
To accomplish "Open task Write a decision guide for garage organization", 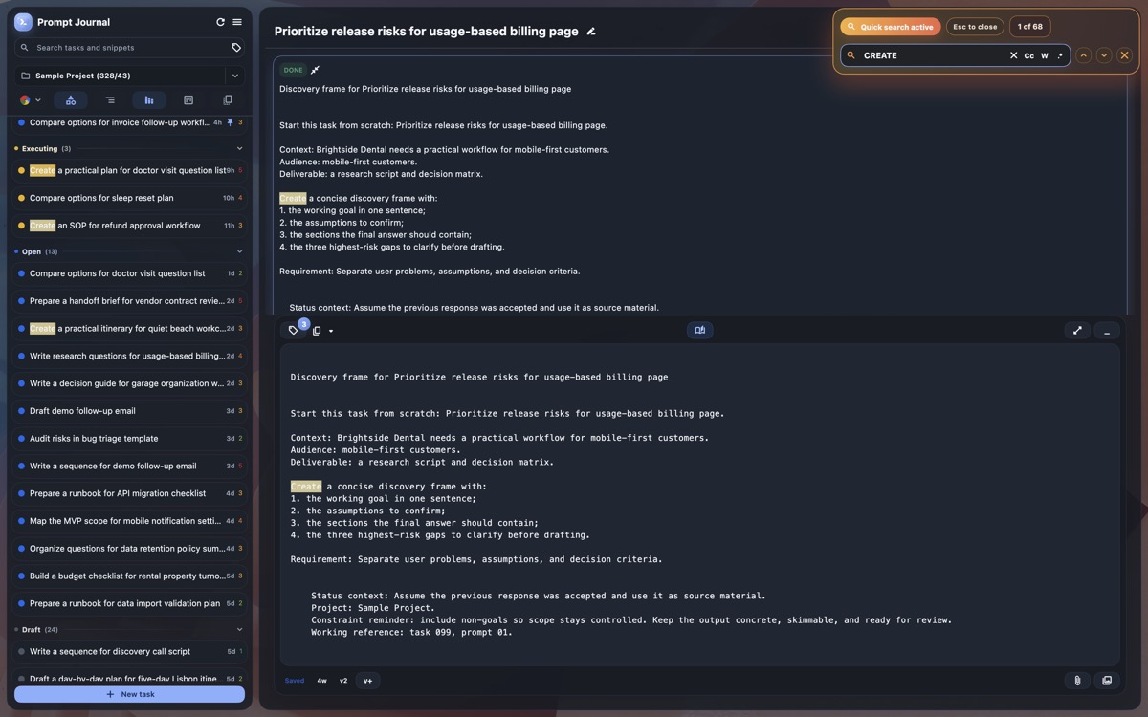I will click(129, 383).
